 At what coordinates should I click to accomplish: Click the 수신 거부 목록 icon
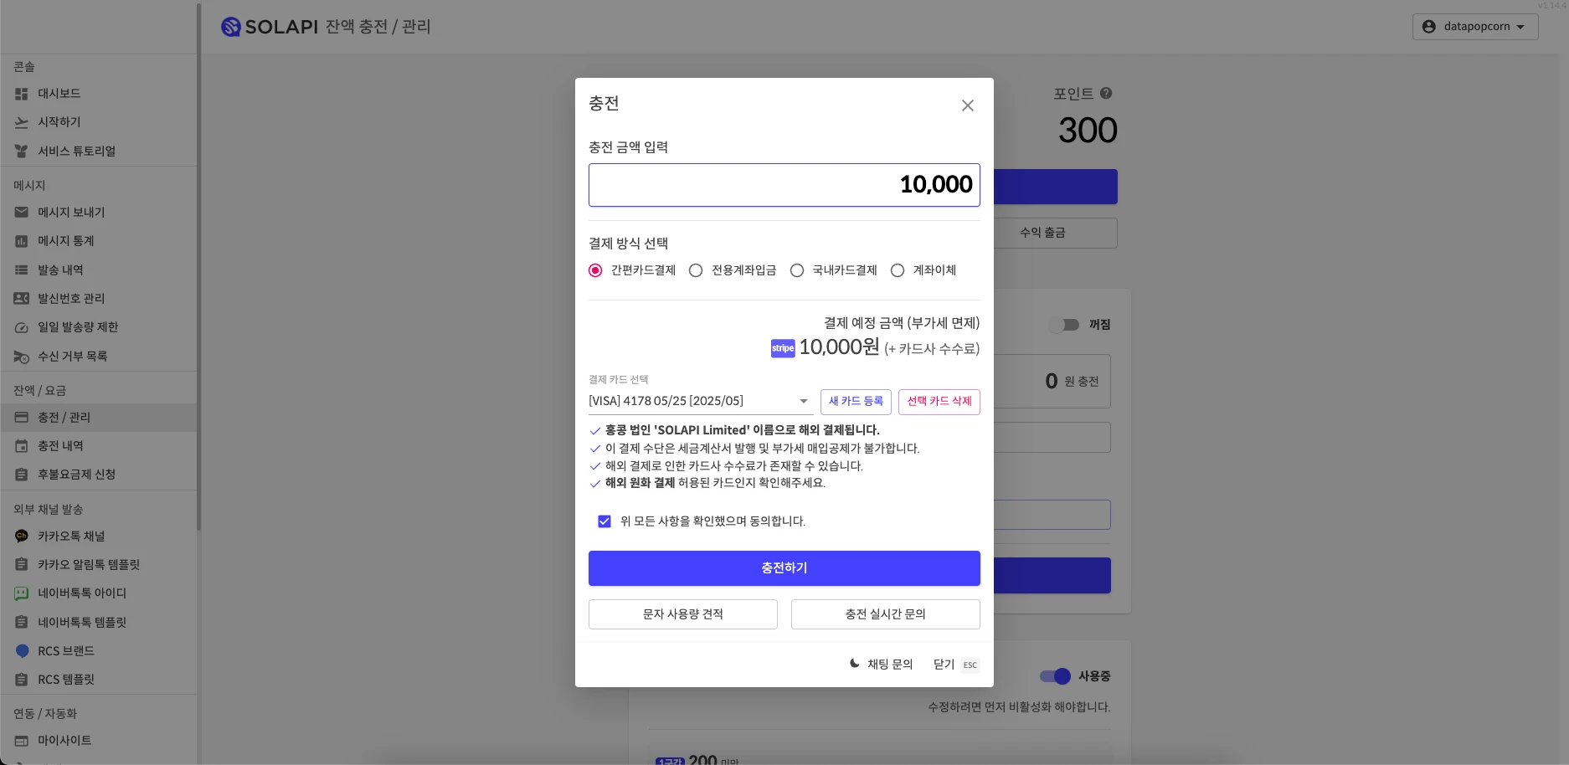[22, 357]
